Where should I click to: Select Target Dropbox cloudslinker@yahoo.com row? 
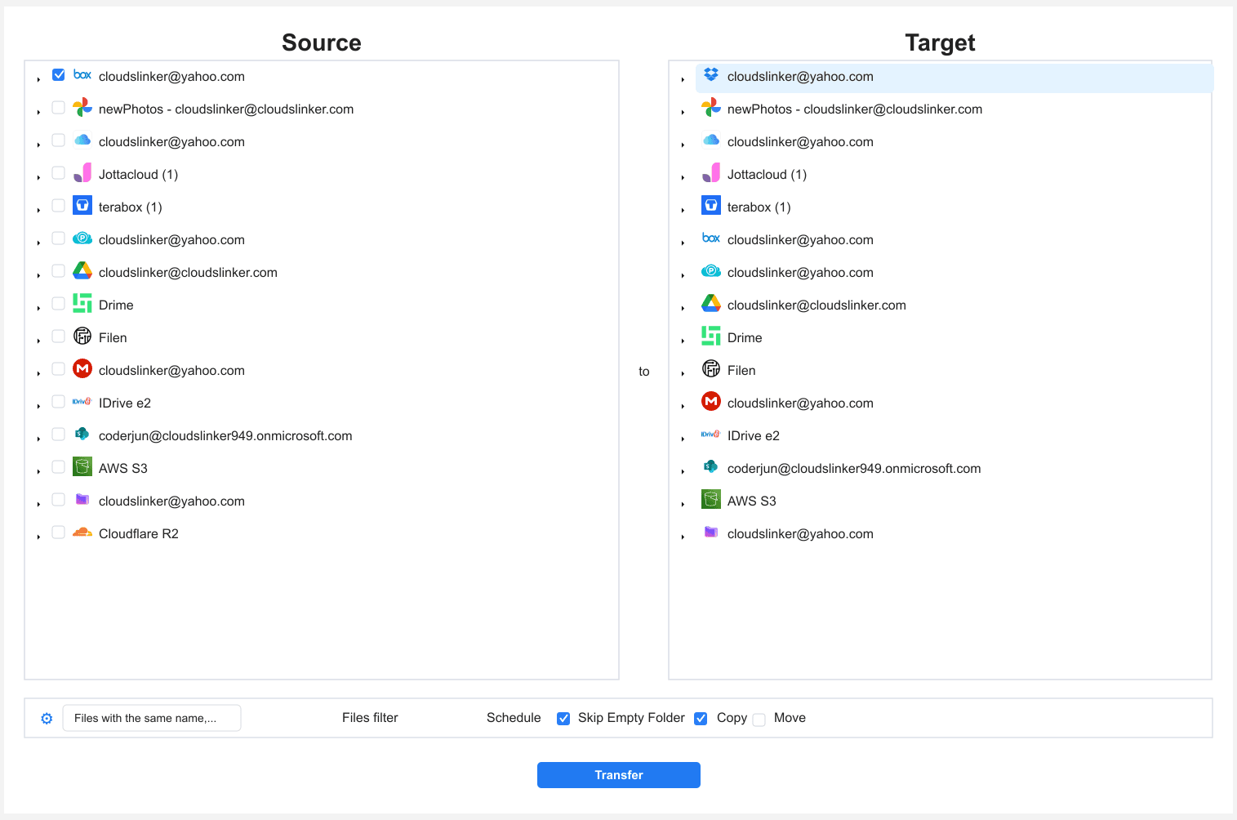tap(954, 77)
